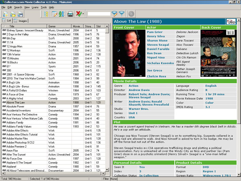Click the Language value English
Screen dimensions: 241x181
[x=211, y=86]
